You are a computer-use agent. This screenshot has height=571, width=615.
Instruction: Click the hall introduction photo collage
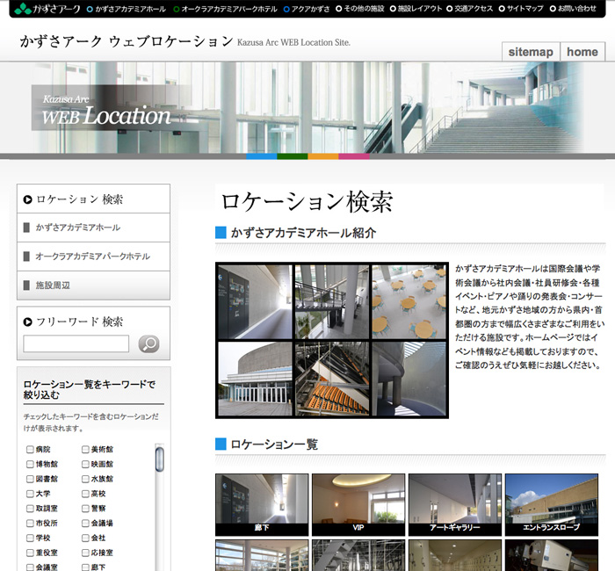click(x=332, y=341)
